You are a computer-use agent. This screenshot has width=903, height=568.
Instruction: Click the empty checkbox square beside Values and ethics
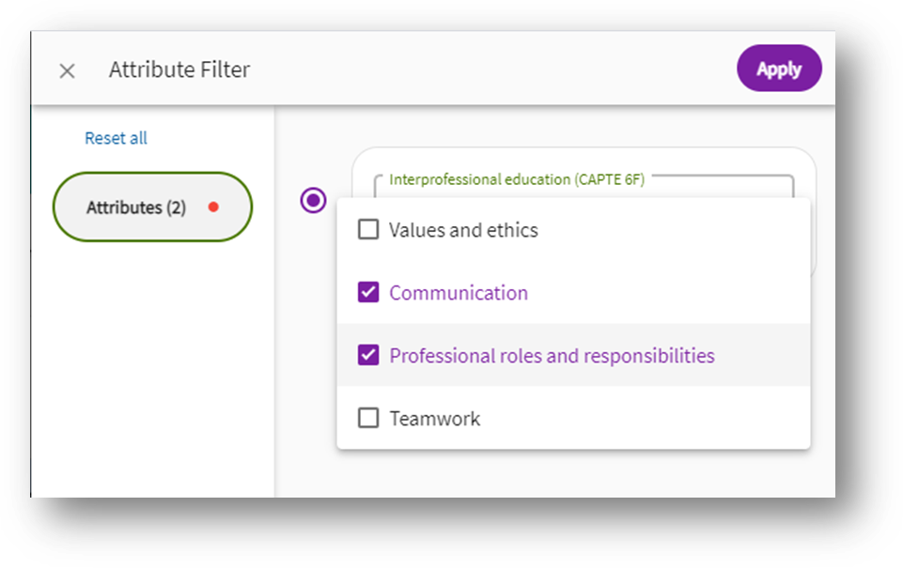366,229
